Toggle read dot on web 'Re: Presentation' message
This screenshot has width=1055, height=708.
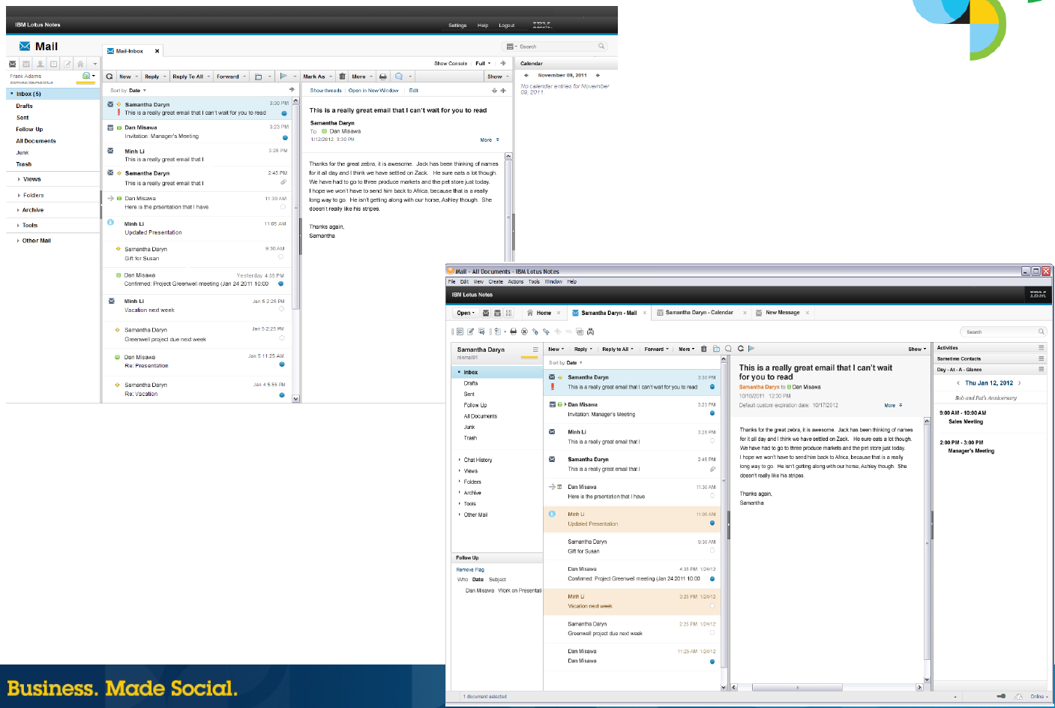pos(281,364)
